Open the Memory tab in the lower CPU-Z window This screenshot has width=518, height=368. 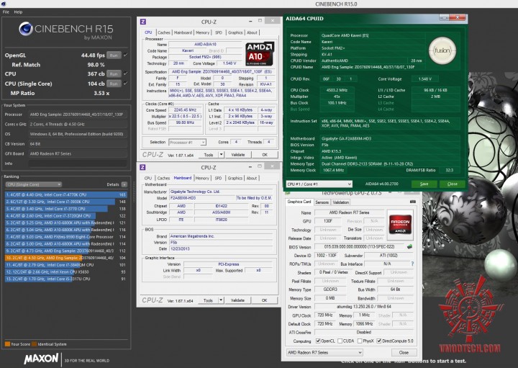point(202,178)
